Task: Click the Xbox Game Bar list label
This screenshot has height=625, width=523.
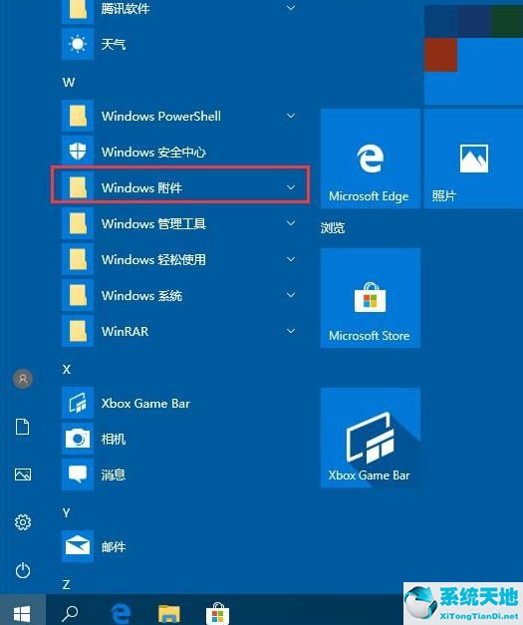Action: pyautogui.click(x=145, y=403)
